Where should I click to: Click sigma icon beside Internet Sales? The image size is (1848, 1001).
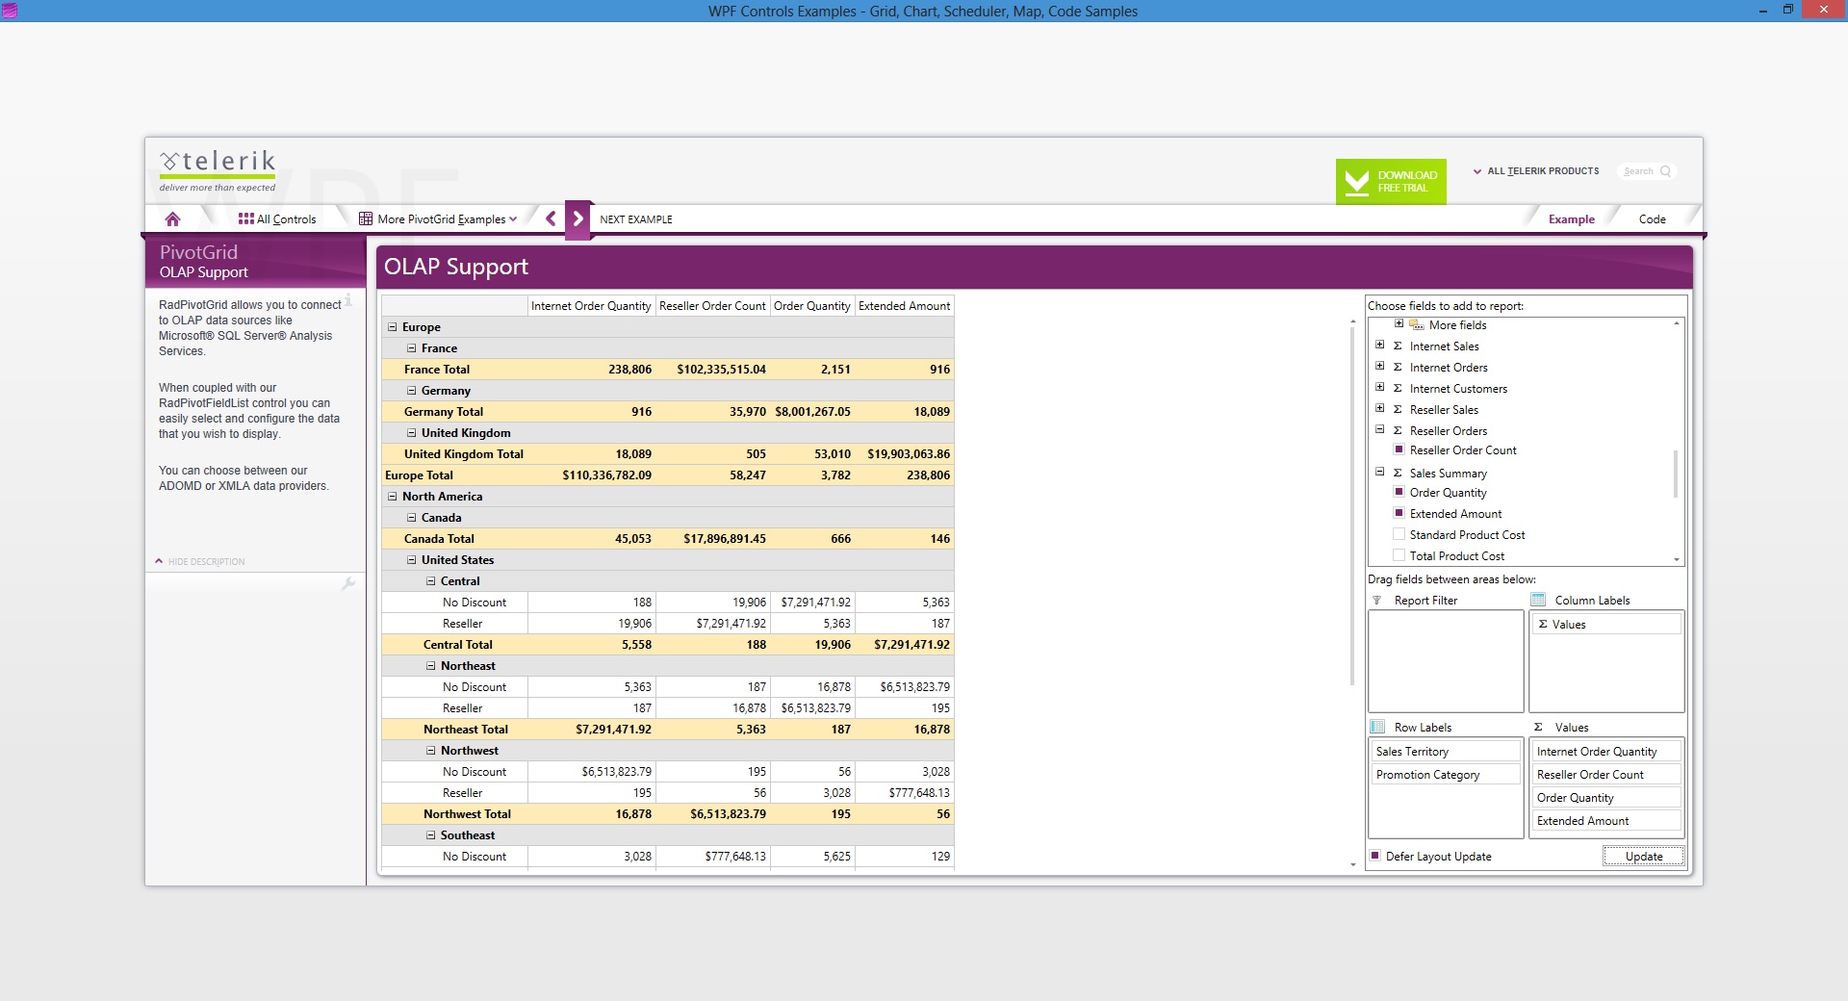(x=1398, y=346)
